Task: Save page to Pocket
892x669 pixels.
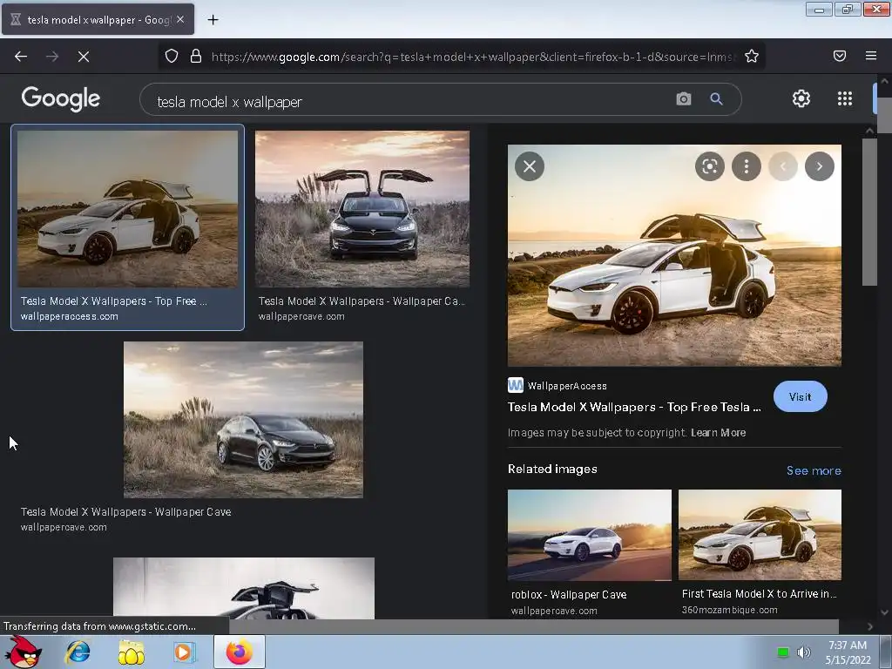Action: [840, 56]
